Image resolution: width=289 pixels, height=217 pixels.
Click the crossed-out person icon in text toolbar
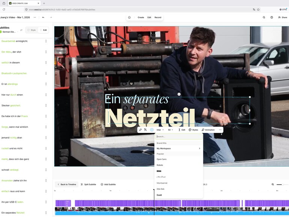coord(145,130)
